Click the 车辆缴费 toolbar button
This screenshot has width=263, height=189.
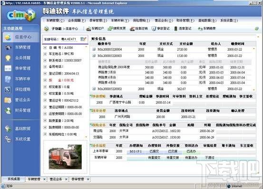point(206,28)
